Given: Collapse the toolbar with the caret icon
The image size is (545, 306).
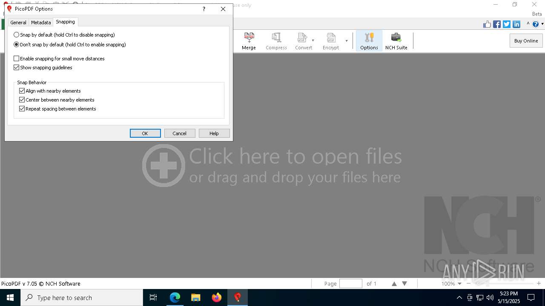Looking at the screenshot, I should pos(528,24).
